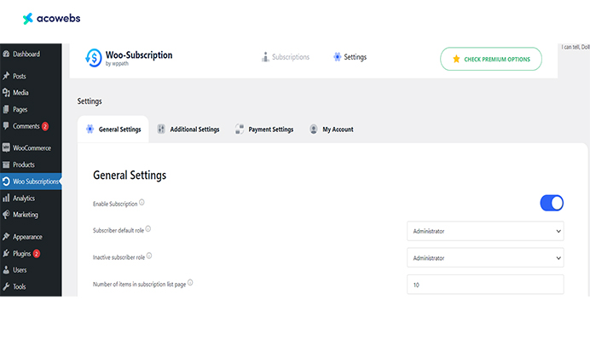Click the Products box icon
This screenshot has width=590, height=340.
[x=6, y=164]
